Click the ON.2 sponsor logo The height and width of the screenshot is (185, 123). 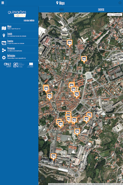click(8, 65)
